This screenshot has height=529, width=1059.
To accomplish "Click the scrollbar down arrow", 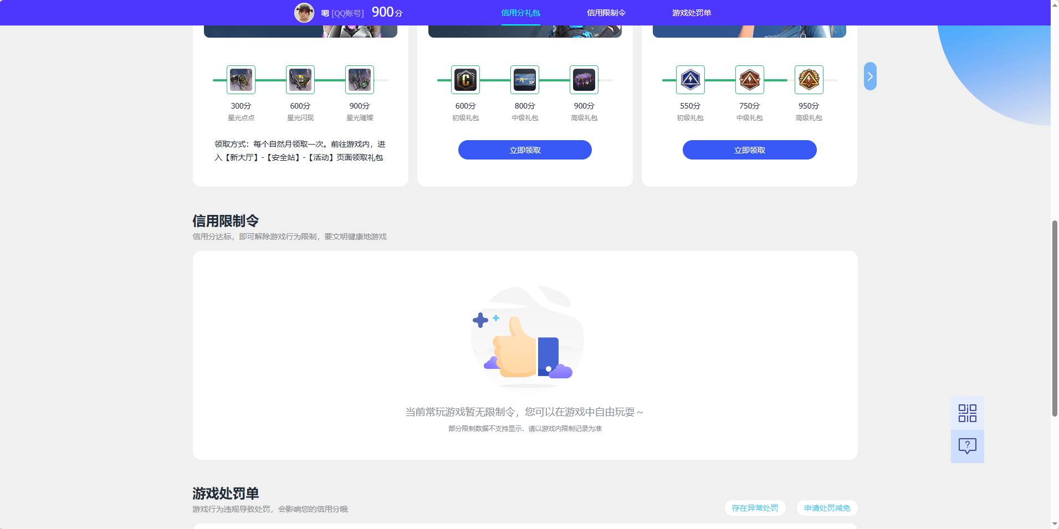I will tap(1055, 524).
